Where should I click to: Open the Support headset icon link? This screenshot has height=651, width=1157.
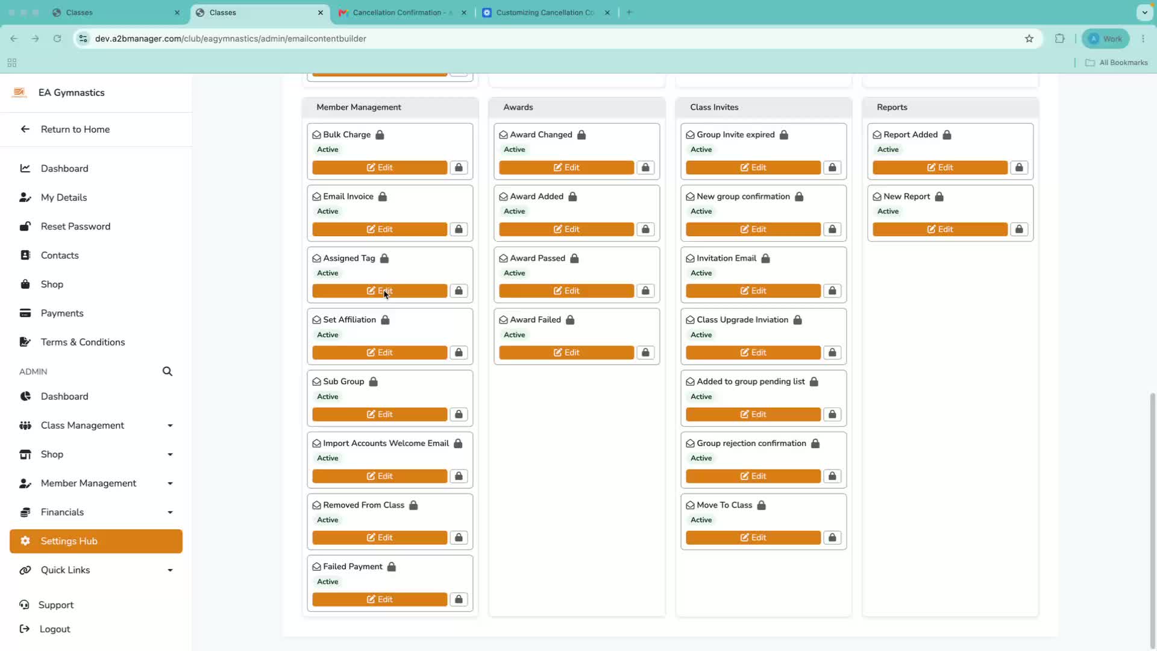[x=24, y=605]
